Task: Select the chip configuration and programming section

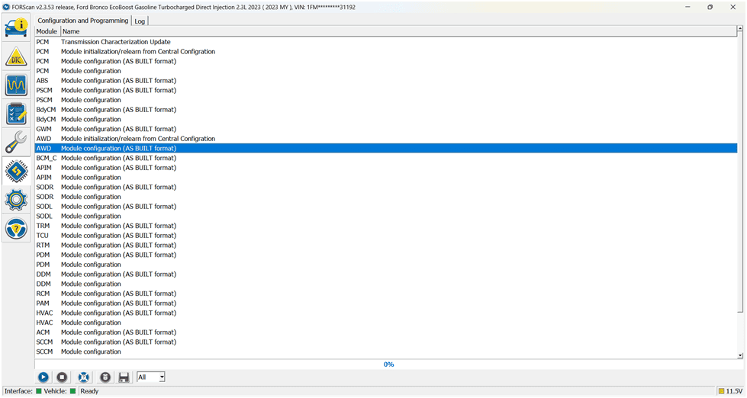Action: [16, 171]
